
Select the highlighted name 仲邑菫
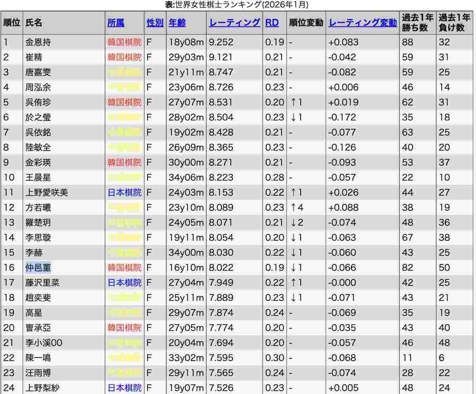click(38, 268)
